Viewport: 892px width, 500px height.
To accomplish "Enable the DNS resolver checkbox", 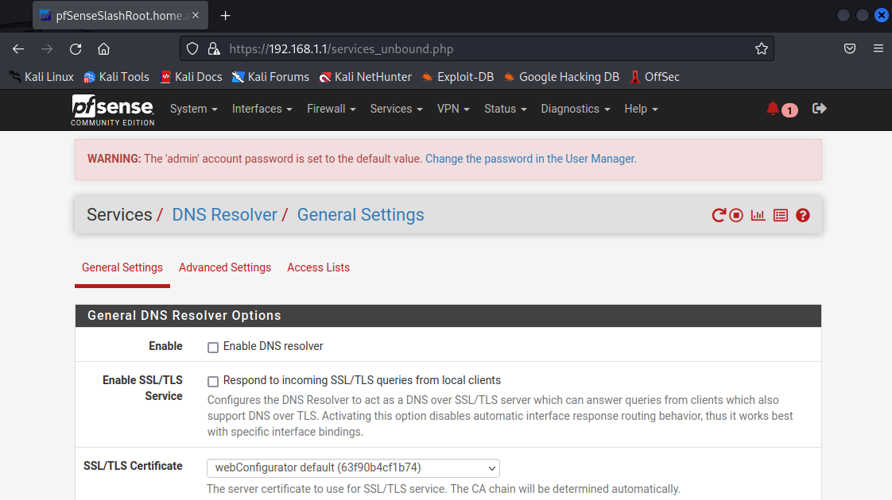I will [x=213, y=347].
